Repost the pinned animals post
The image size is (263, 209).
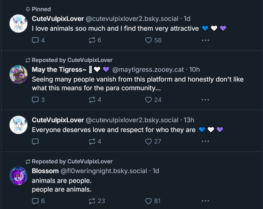pos(92,40)
